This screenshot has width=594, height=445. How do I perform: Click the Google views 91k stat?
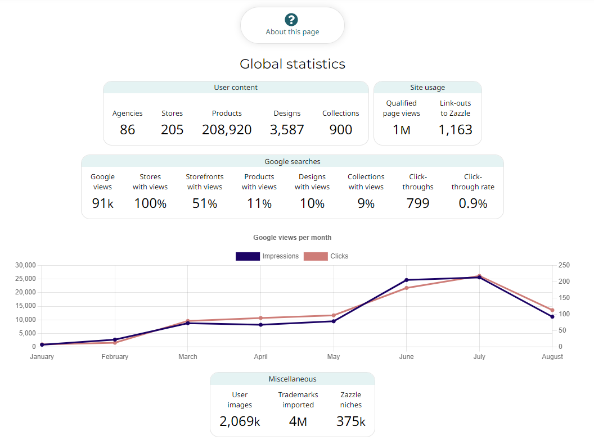(103, 203)
